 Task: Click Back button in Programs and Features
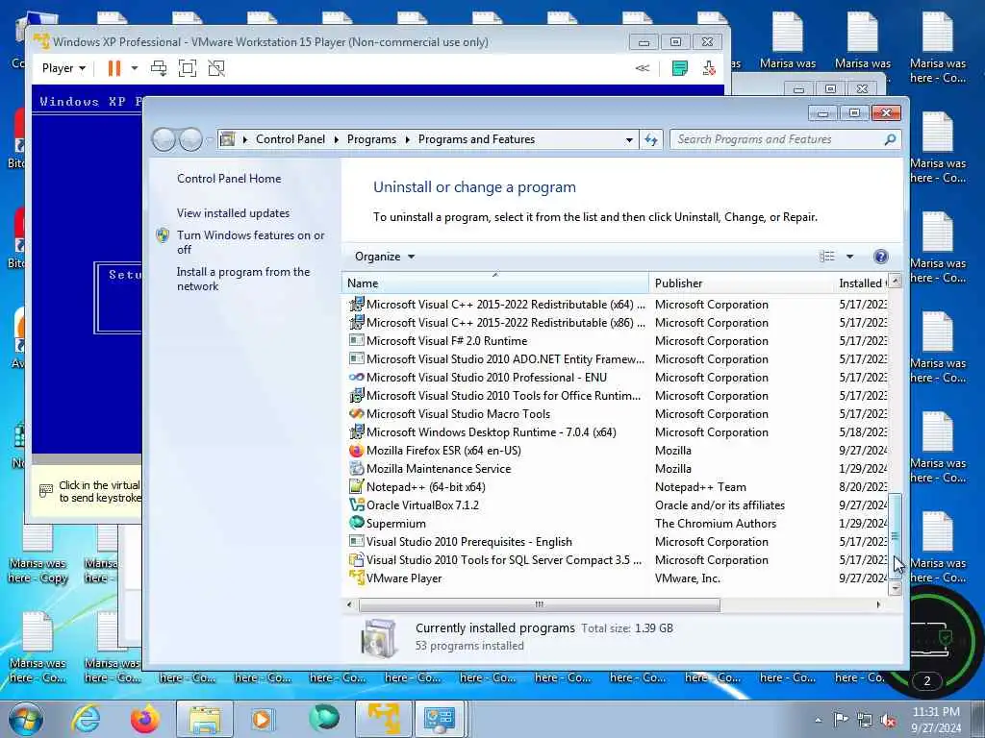point(164,139)
